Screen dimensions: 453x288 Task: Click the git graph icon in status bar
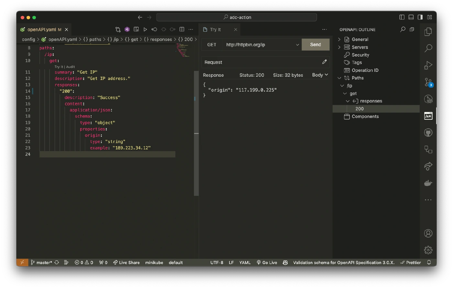(66, 262)
